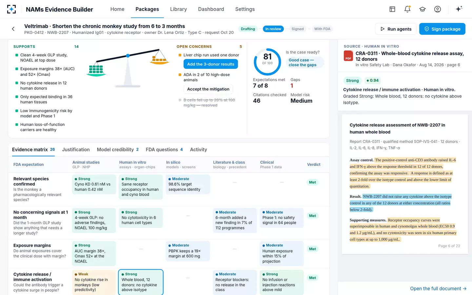
Task: Open the Settings menu
Action: point(245,9)
